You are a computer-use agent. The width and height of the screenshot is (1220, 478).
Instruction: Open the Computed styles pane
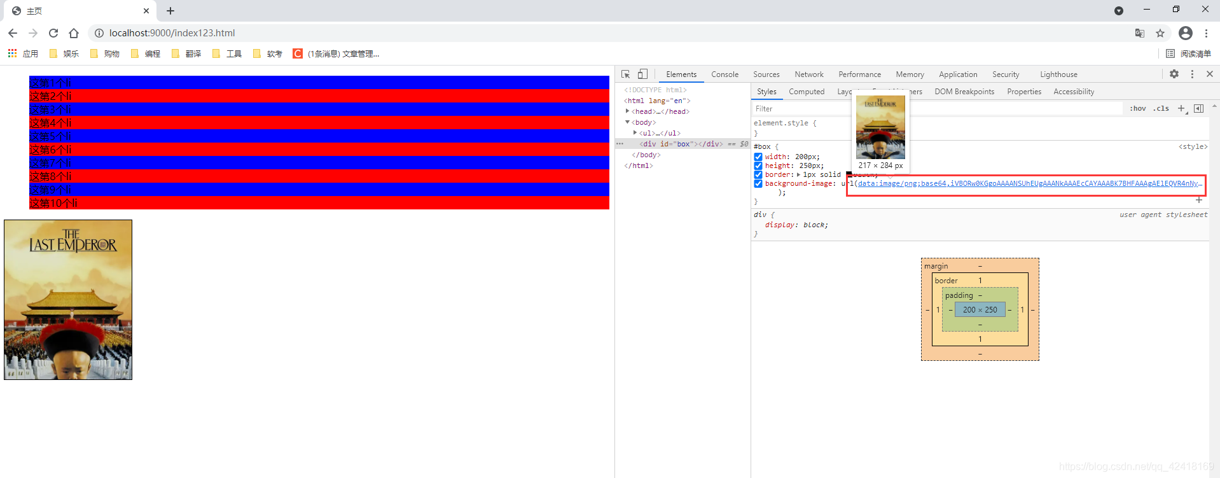(807, 92)
